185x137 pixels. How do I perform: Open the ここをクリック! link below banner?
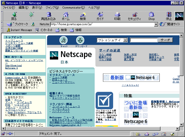130,85
